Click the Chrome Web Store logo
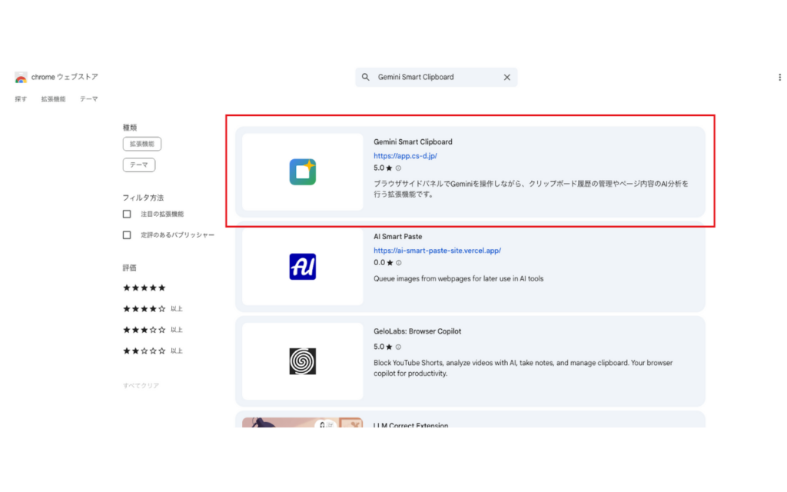787x492 pixels. pos(21,77)
